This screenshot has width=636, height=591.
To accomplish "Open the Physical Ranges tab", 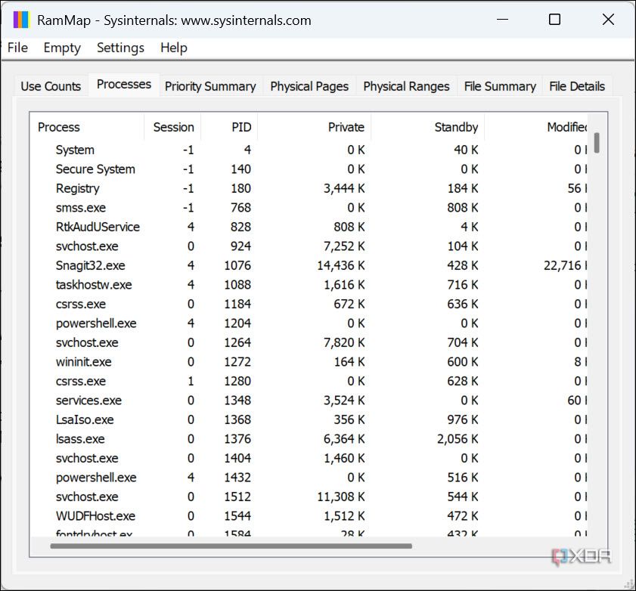I will pyautogui.click(x=406, y=86).
